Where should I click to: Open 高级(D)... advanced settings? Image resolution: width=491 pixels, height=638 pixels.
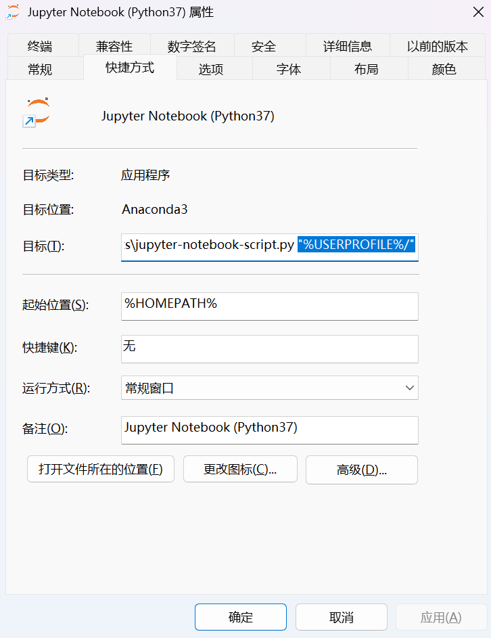(x=362, y=470)
